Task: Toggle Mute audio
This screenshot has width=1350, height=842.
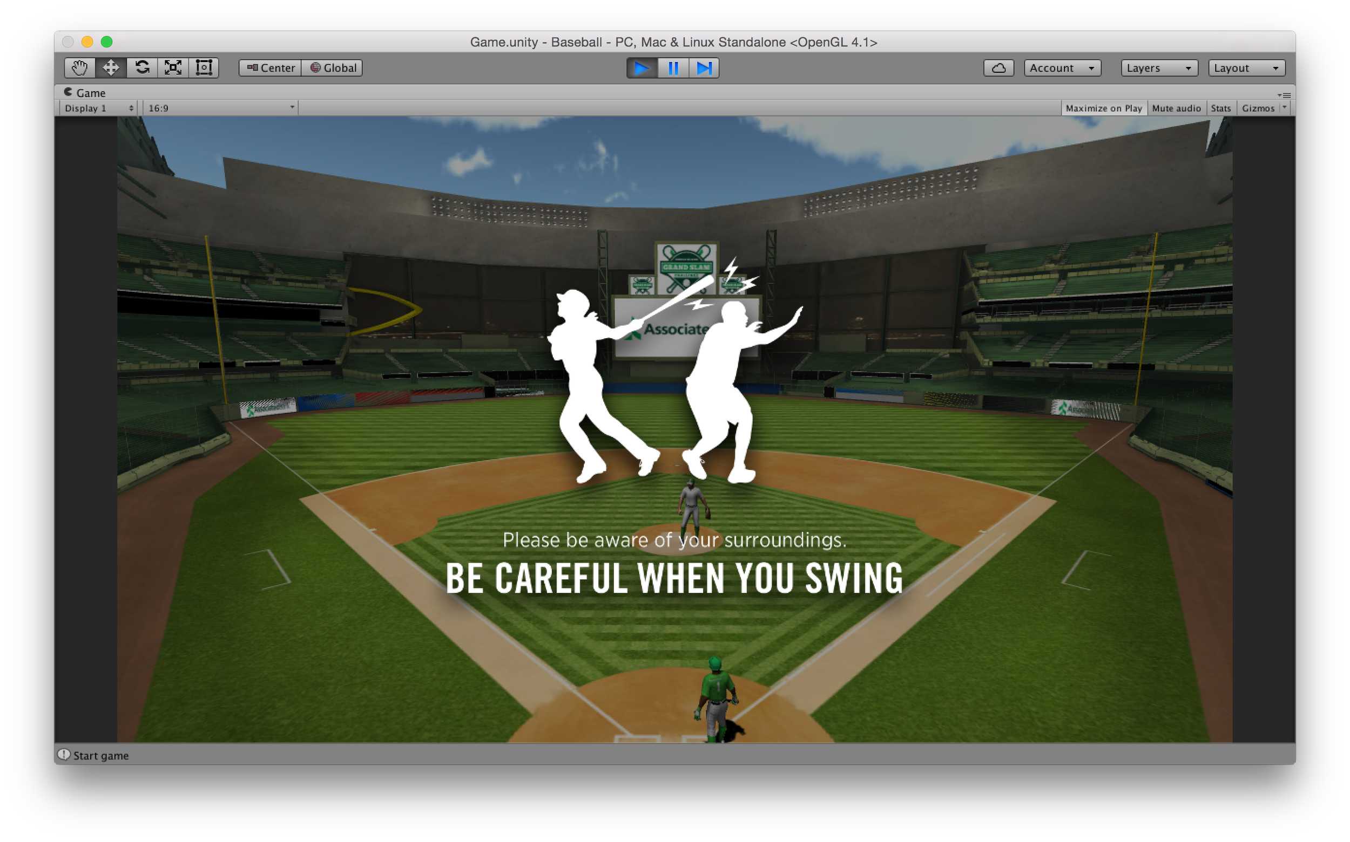Action: 1176,108
